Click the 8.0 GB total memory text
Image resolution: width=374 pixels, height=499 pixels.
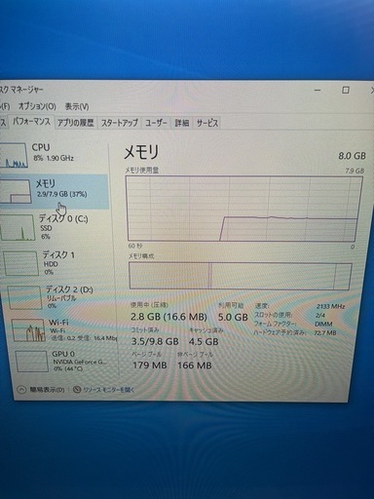tap(353, 156)
